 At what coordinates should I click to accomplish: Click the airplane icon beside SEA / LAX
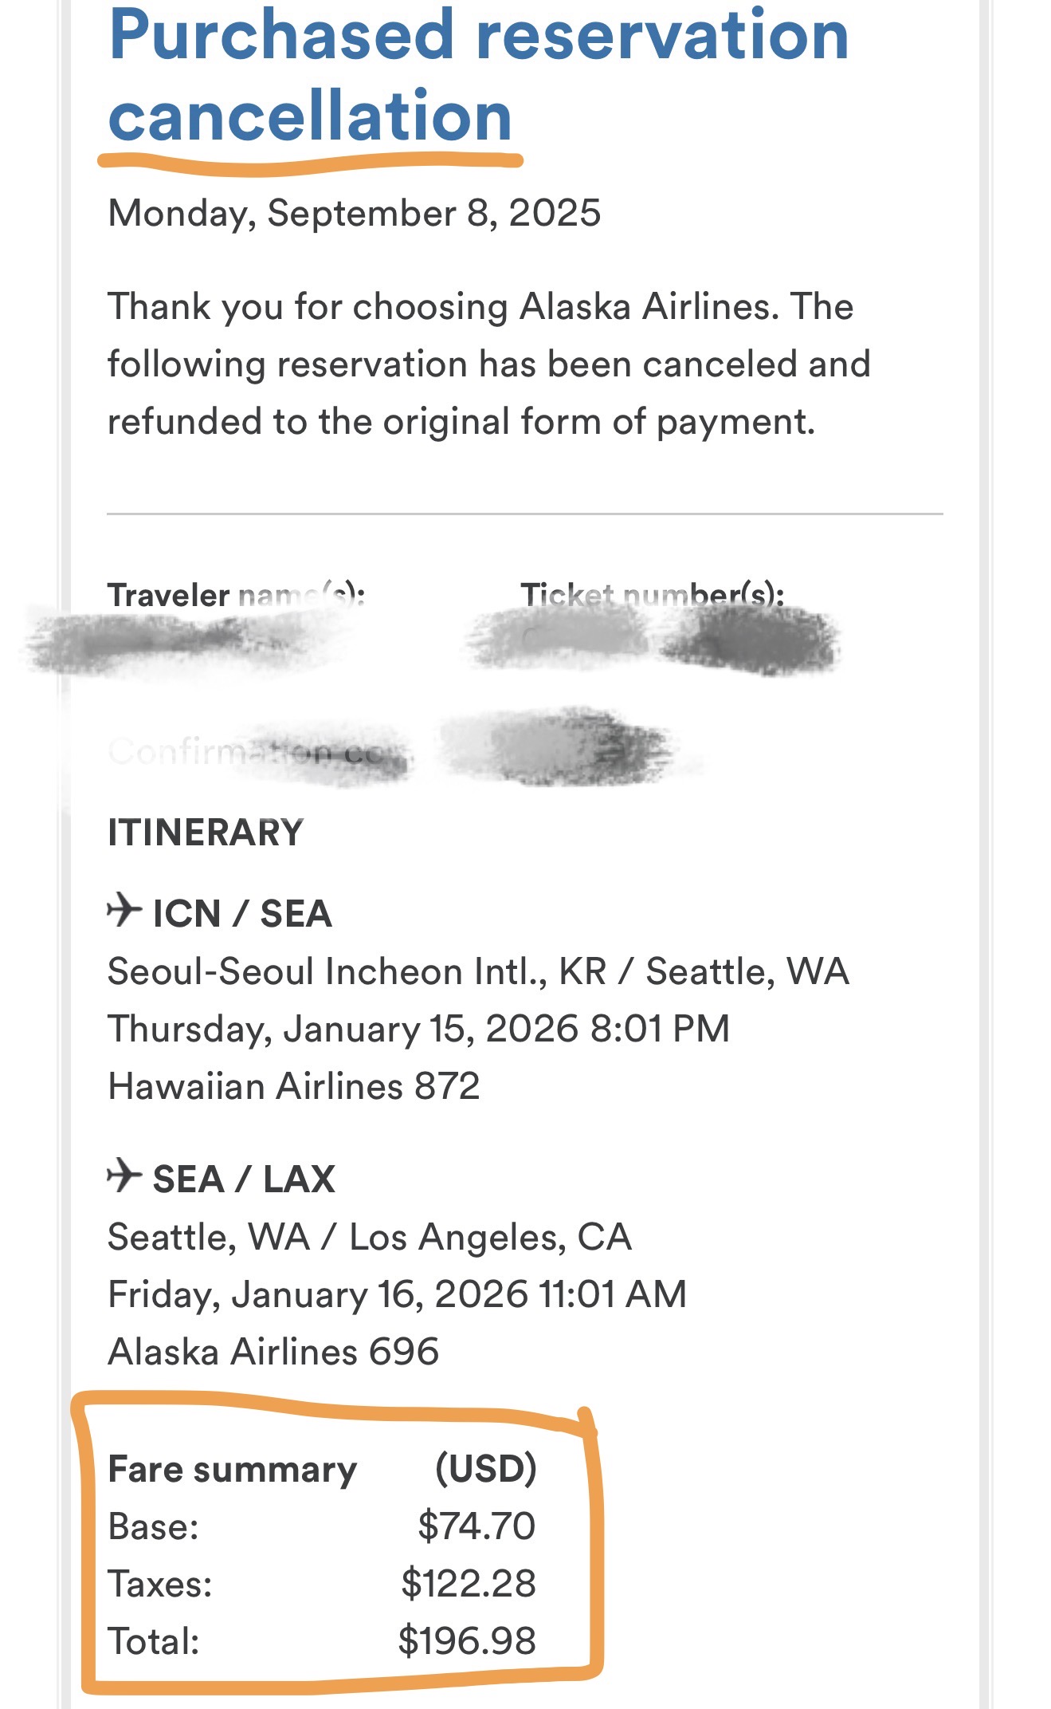[x=124, y=1175]
